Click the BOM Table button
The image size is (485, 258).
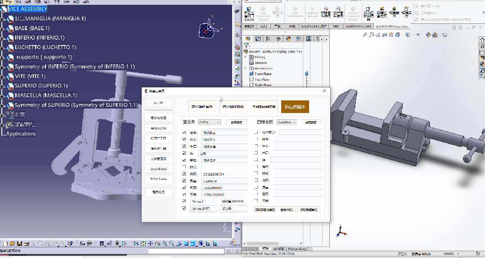[158, 179]
